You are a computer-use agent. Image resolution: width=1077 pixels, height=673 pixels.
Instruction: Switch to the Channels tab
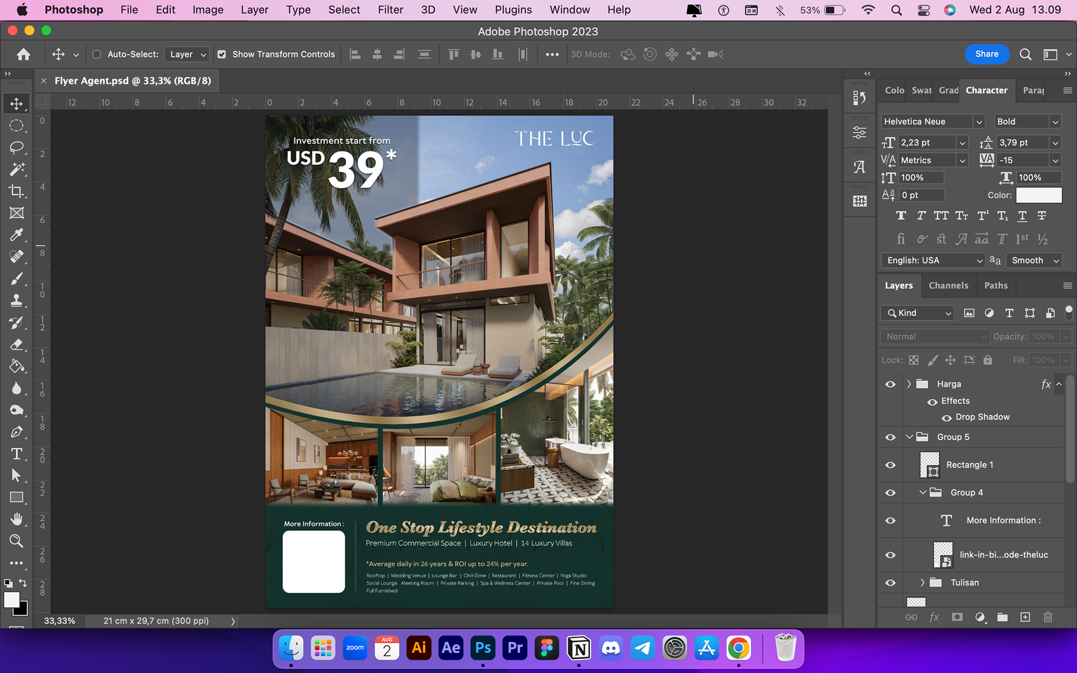[948, 285]
